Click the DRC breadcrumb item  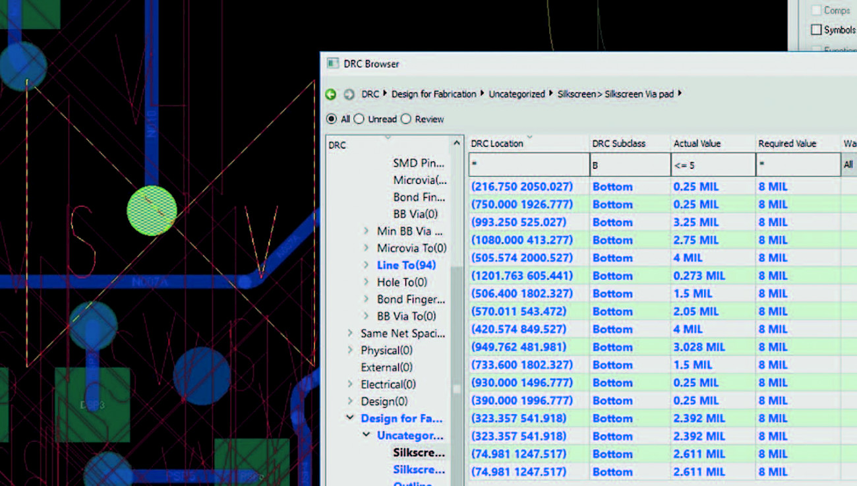pos(370,94)
